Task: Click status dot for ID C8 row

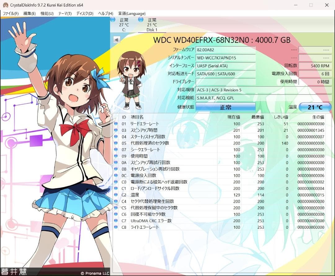Action: click(x=116, y=227)
